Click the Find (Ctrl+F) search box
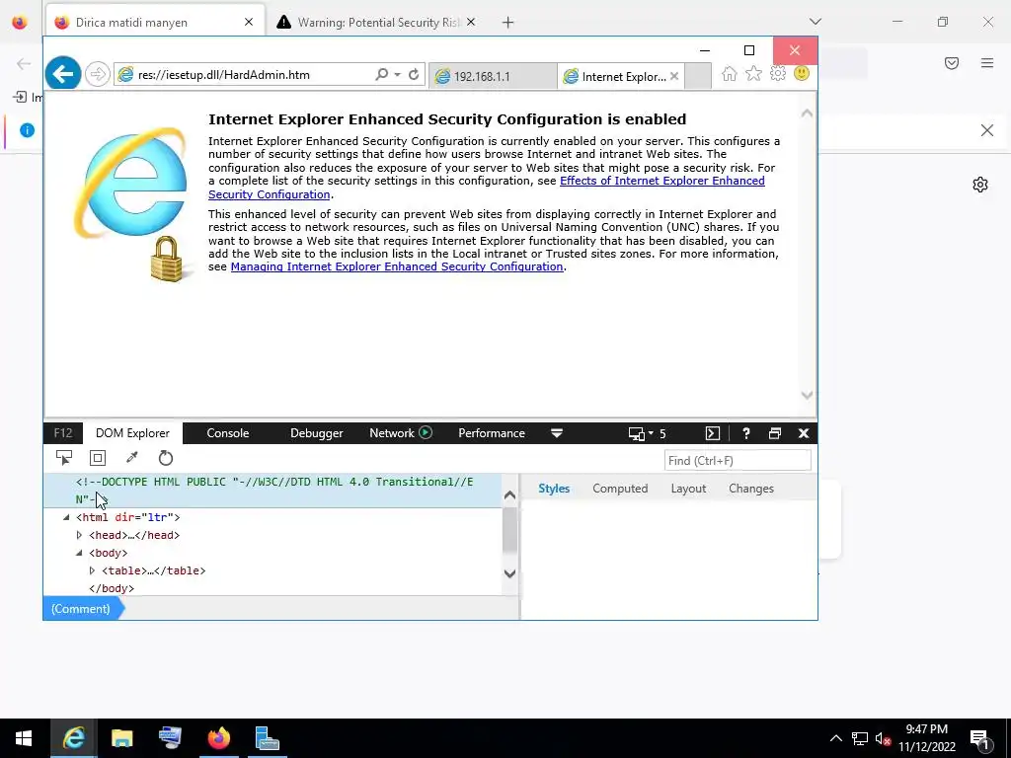This screenshot has height=758, width=1011. coord(737,460)
